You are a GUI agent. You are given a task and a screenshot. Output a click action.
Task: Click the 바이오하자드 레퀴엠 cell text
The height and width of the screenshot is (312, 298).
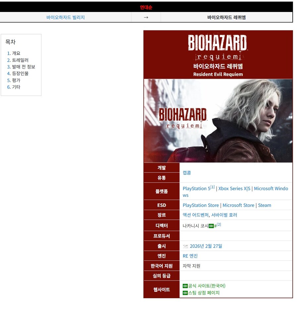pos(226,17)
